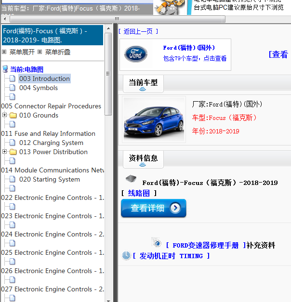Image resolution: width=291 pixels, height=302 pixels.
Task: Open the 线路图 link
Action: point(139,193)
